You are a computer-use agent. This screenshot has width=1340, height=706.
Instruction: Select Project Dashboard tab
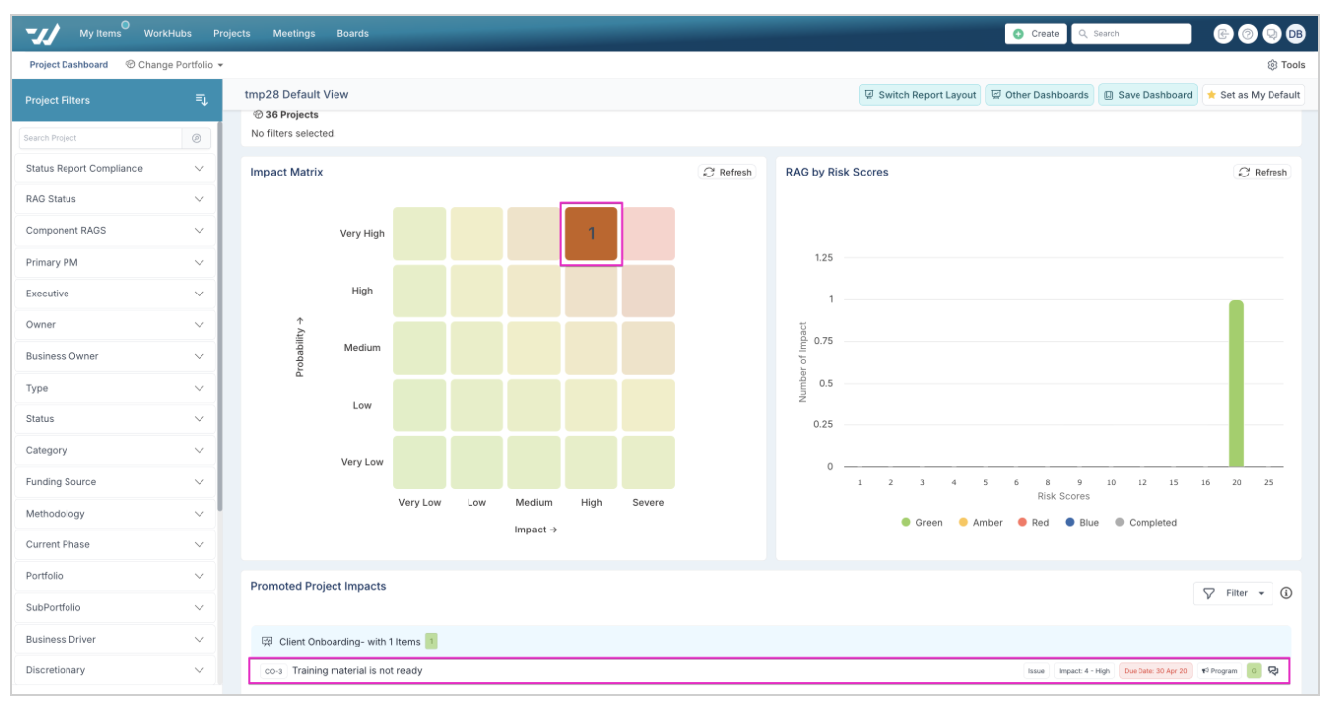click(68, 65)
